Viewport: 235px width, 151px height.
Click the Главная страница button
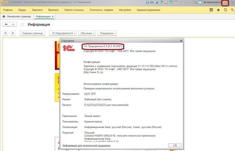32,33
